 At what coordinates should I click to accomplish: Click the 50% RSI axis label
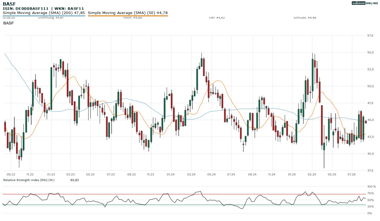tap(370, 200)
